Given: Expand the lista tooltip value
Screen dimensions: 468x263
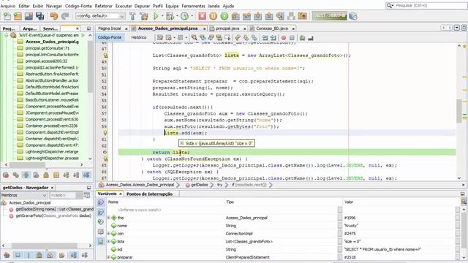Looking at the screenshot, I should (182, 143).
